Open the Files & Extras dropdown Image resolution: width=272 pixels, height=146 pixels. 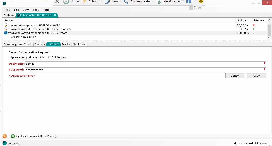[x=170, y=2]
